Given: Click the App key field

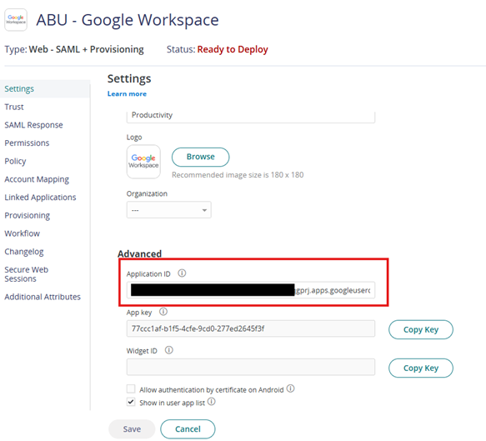Looking at the screenshot, I should click(251, 328).
